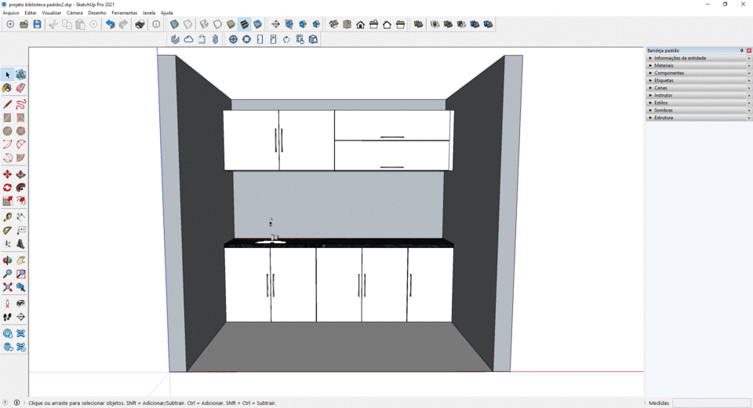
Task: Save the model with the floppy icon
Action: click(37, 24)
